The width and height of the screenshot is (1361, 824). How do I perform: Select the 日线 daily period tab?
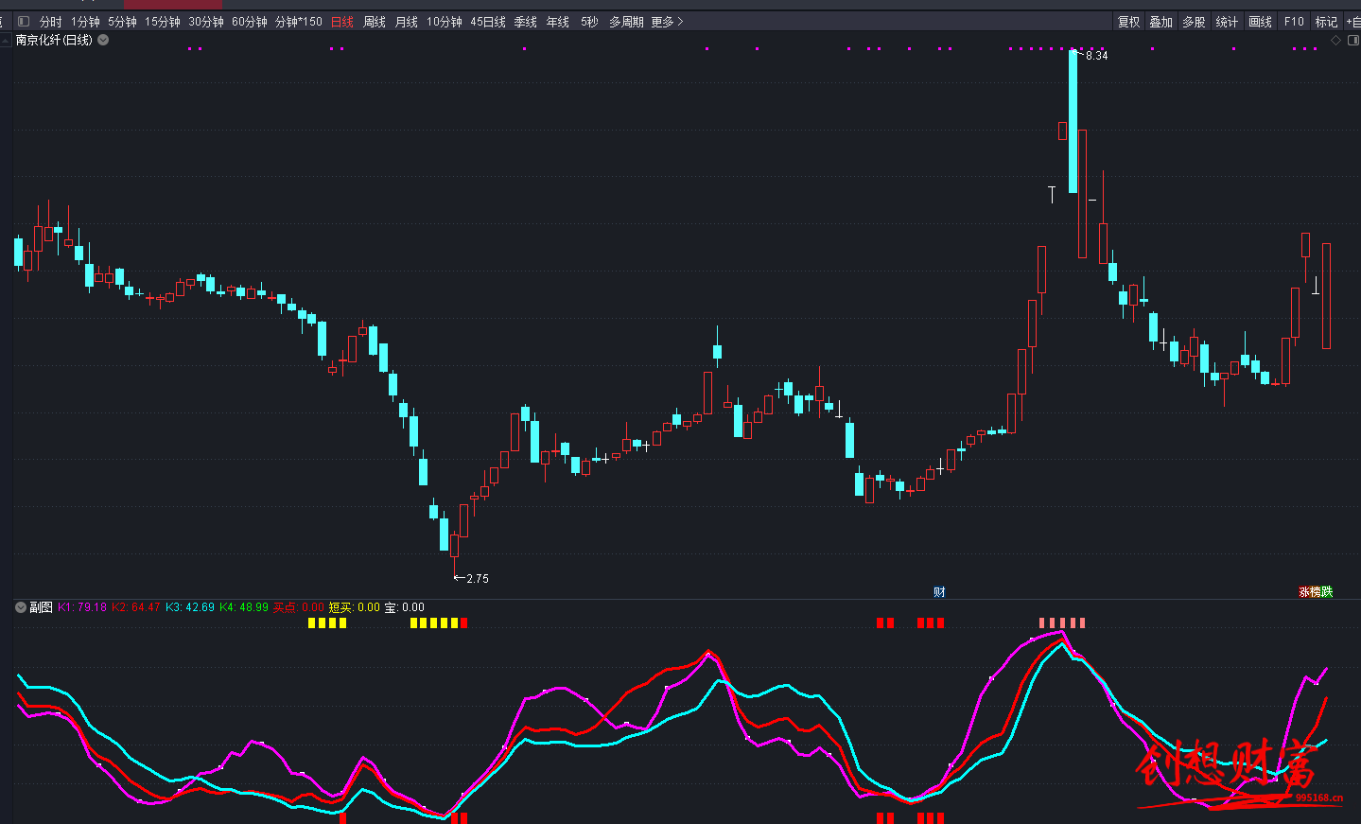(x=342, y=22)
